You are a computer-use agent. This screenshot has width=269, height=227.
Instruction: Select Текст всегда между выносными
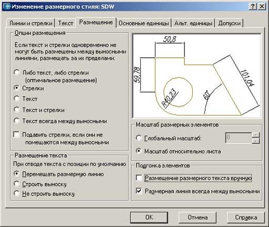(x=16, y=121)
